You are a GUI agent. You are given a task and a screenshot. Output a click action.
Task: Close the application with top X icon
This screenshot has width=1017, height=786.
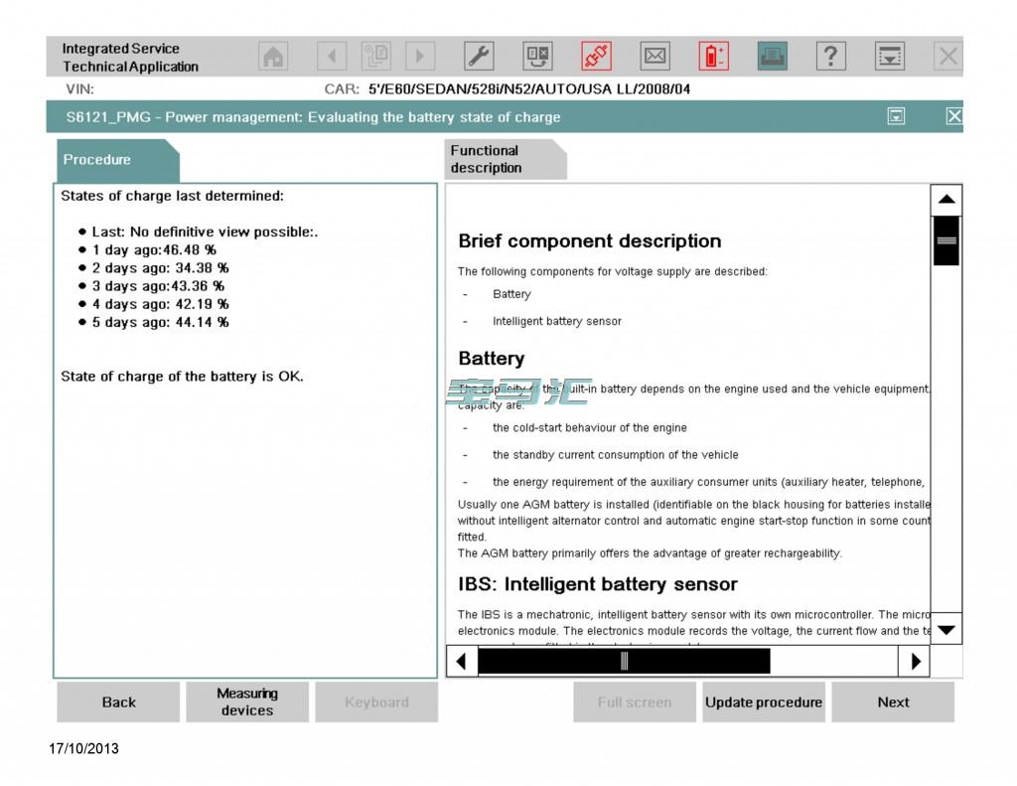point(947,57)
